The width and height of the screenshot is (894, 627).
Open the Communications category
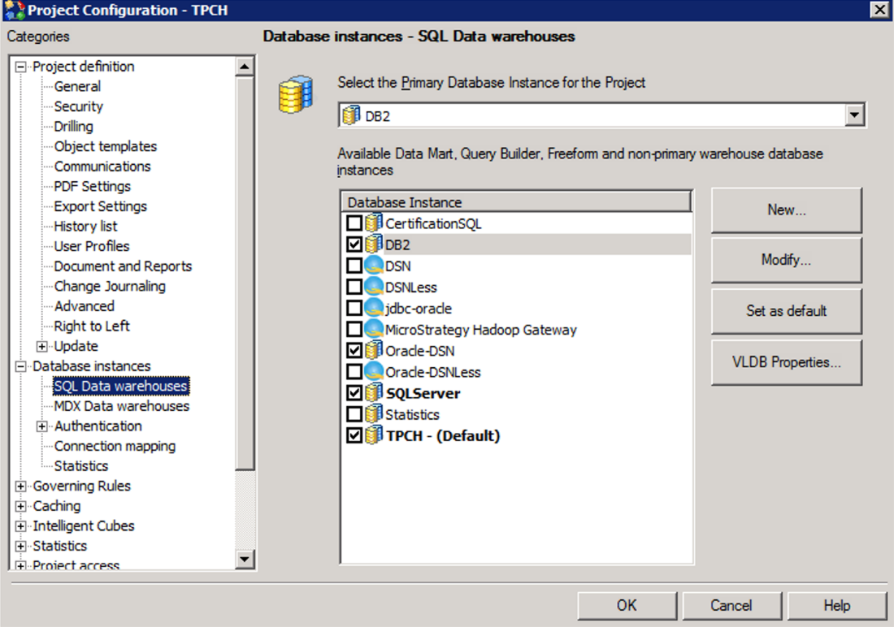pyautogui.click(x=102, y=166)
